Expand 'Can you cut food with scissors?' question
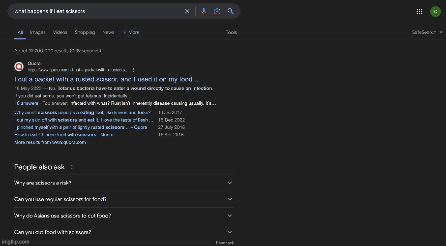446x246 pixels. point(124,232)
